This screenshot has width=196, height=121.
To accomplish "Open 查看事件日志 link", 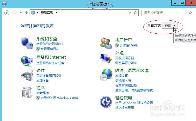I will tap(50, 49).
